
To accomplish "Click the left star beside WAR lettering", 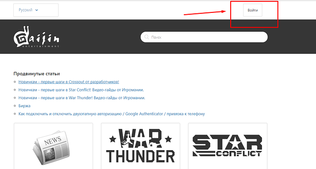I will 113,139.
